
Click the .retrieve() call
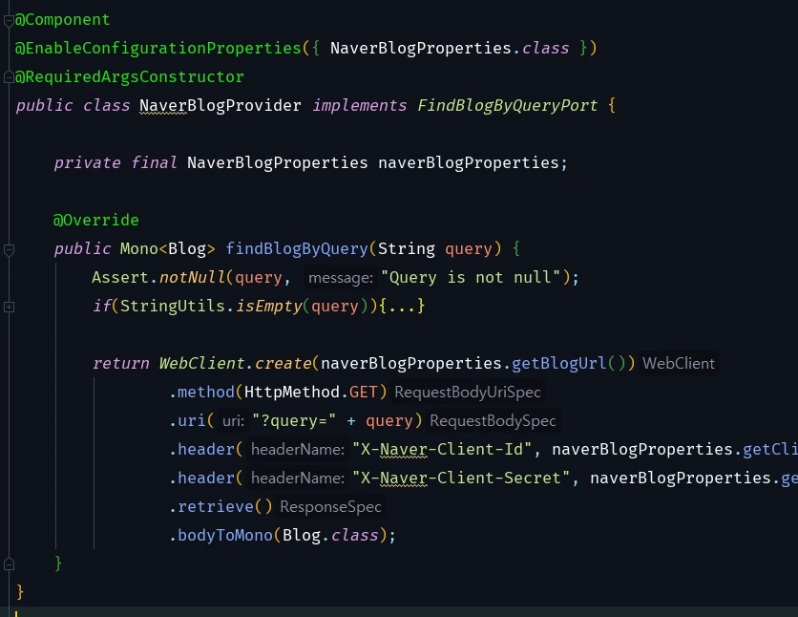coord(220,506)
